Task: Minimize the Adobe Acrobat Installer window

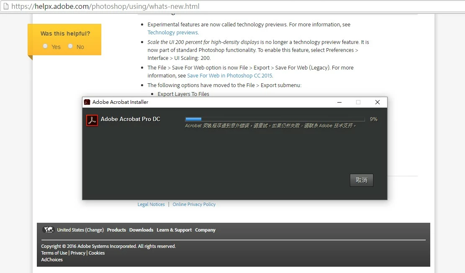Action: [339, 102]
